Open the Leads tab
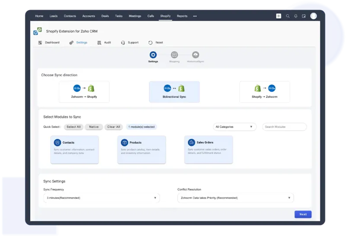 coord(53,16)
